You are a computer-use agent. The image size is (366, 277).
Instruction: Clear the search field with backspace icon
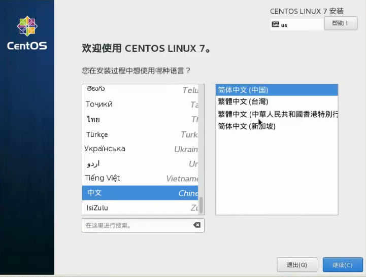tap(197, 225)
